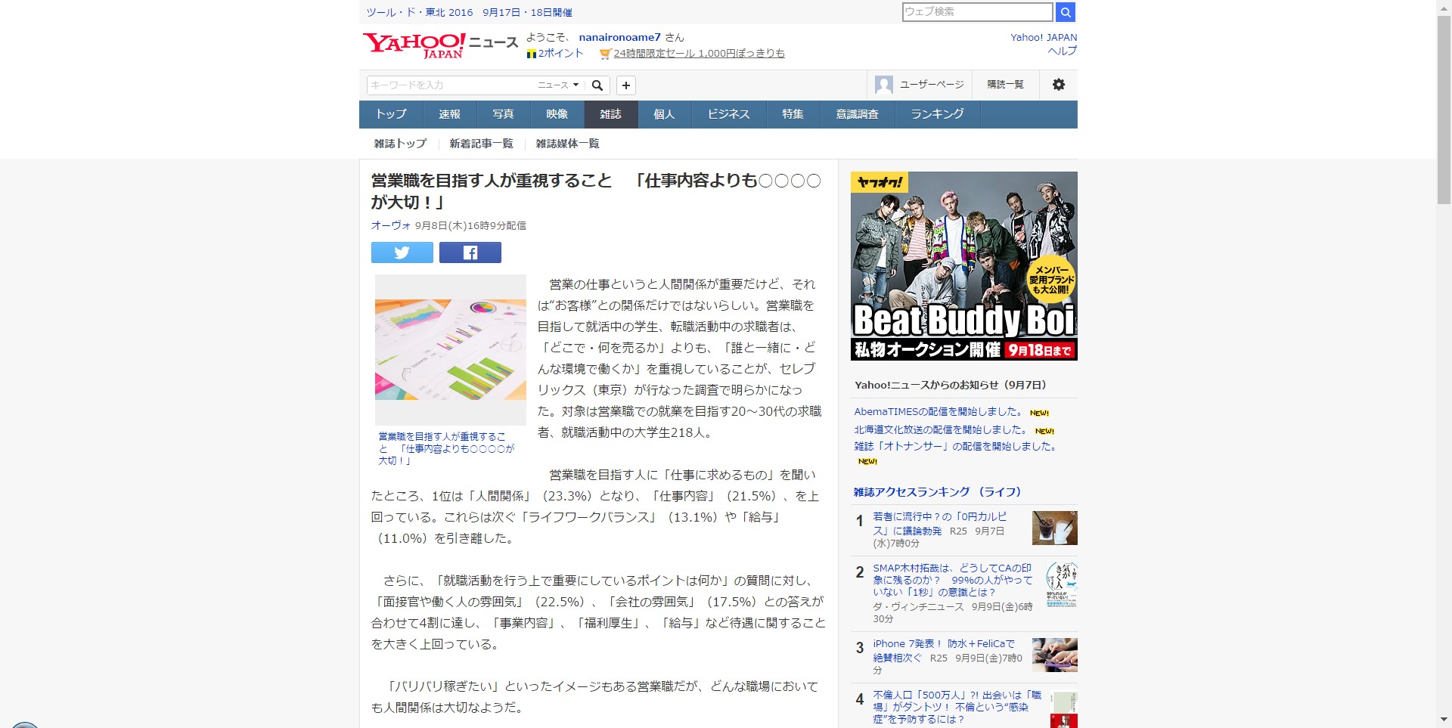The height and width of the screenshot is (728, 1452).
Task: Open the 特集 navigation tab
Action: (x=793, y=114)
